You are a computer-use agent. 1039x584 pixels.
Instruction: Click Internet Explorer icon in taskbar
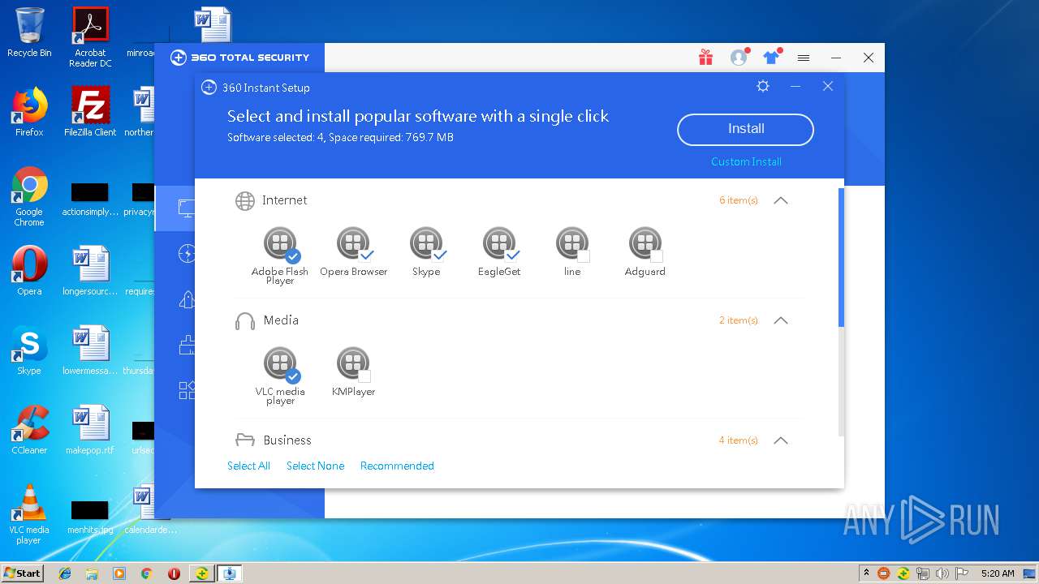tap(65, 573)
